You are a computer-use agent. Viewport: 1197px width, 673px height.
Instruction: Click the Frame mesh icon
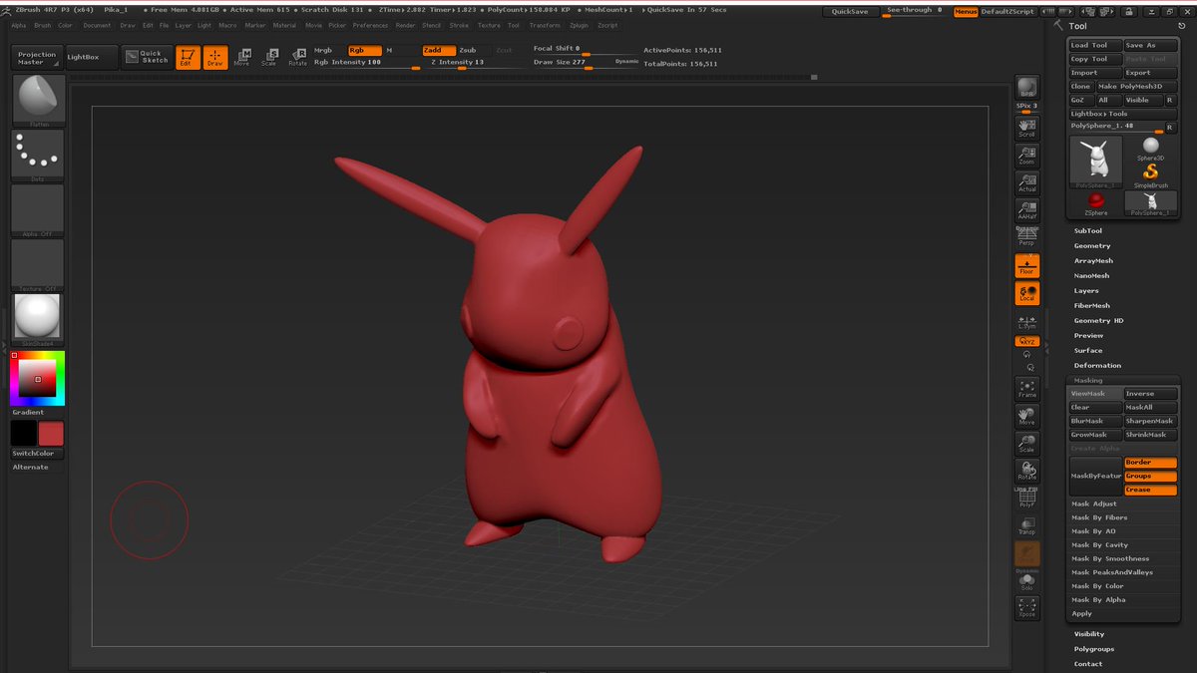(x=1026, y=388)
